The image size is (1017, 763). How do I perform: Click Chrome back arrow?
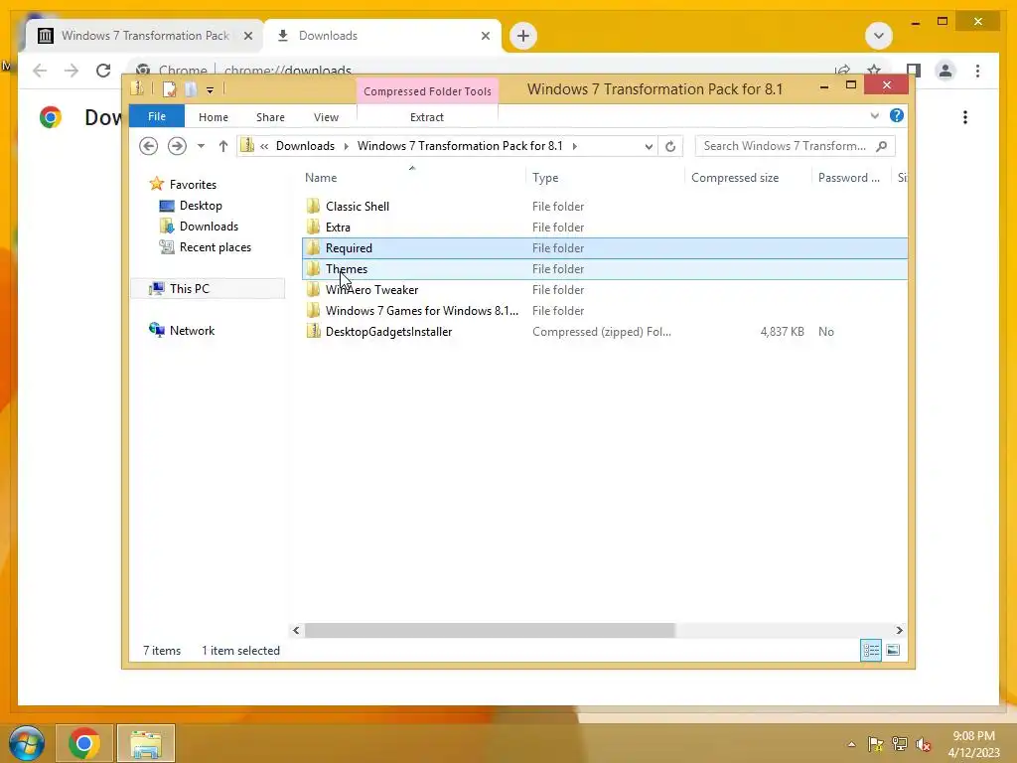[x=40, y=71]
